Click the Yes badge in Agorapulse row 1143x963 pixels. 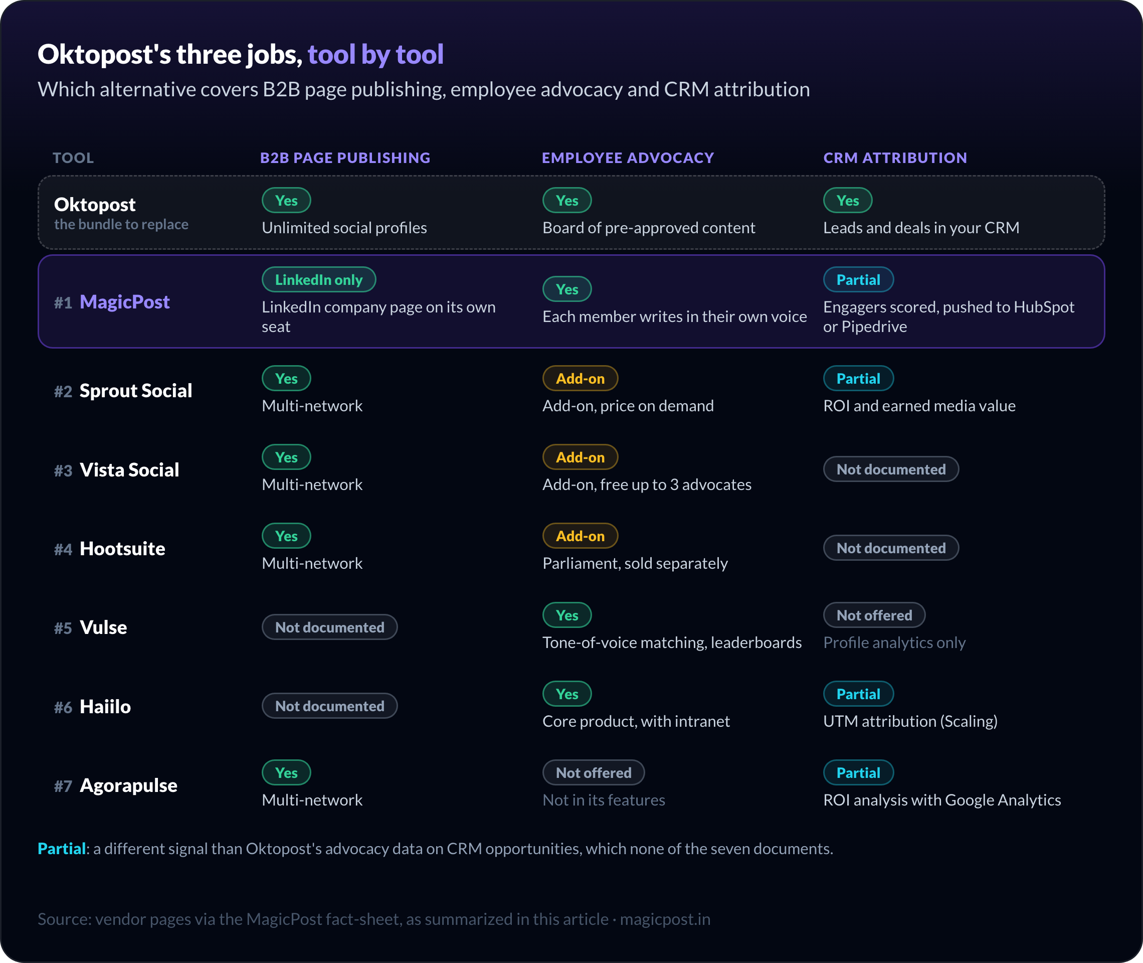click(286, 772)
